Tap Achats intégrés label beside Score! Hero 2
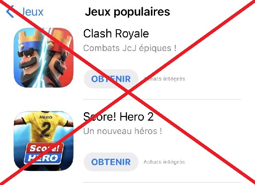Screen dimensions: 255x185 (x=165, y=162)
